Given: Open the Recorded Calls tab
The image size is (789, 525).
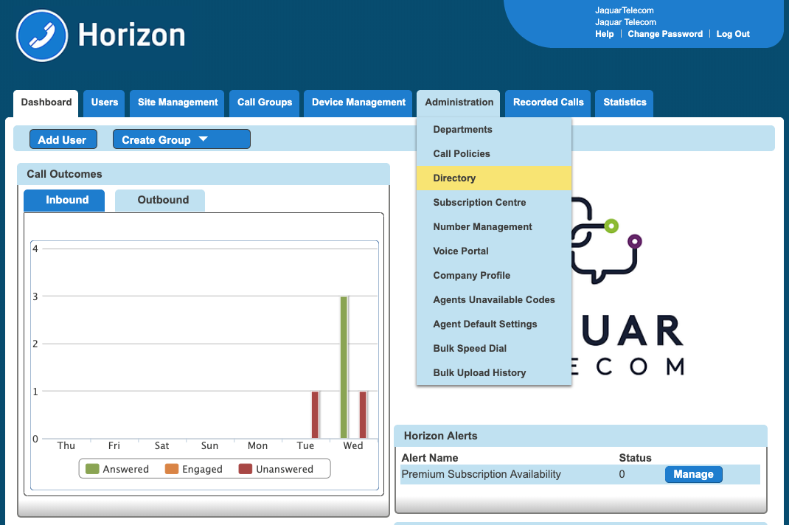Looking at the screenshot, I should coord(548,102).
